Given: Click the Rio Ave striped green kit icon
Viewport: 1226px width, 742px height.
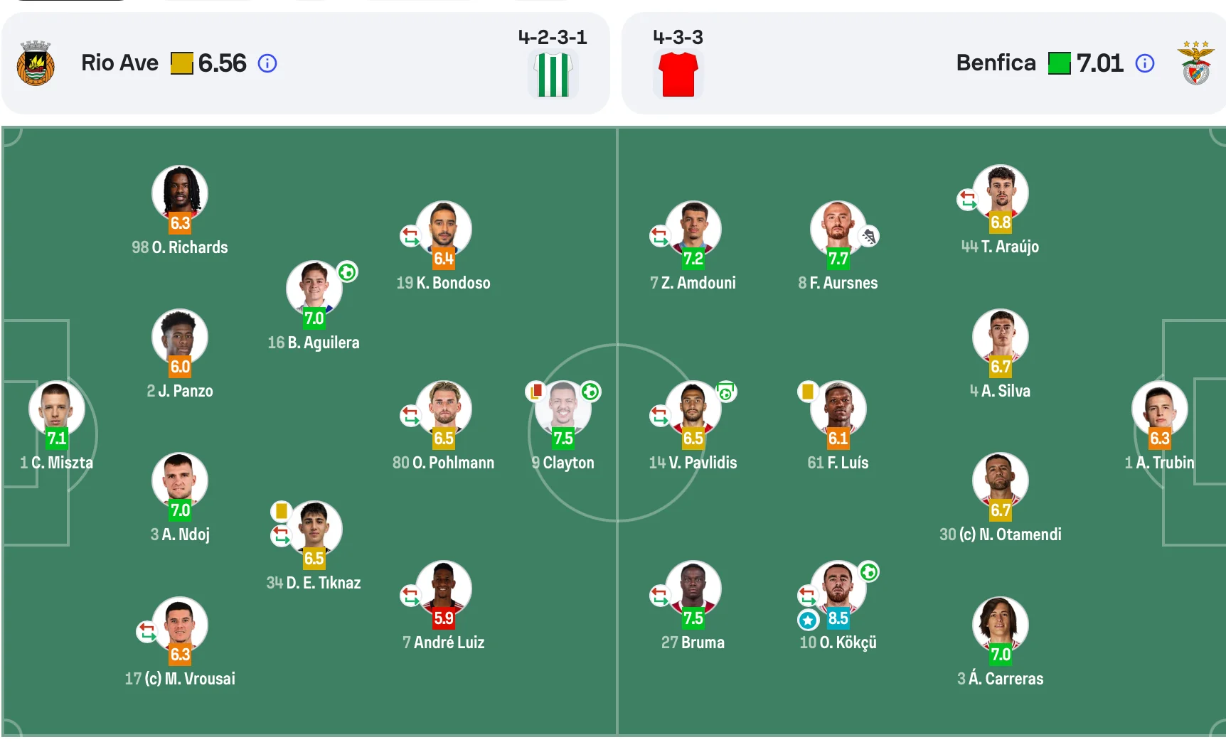Looking at the screenshot, I should click(x=553, y=74).
